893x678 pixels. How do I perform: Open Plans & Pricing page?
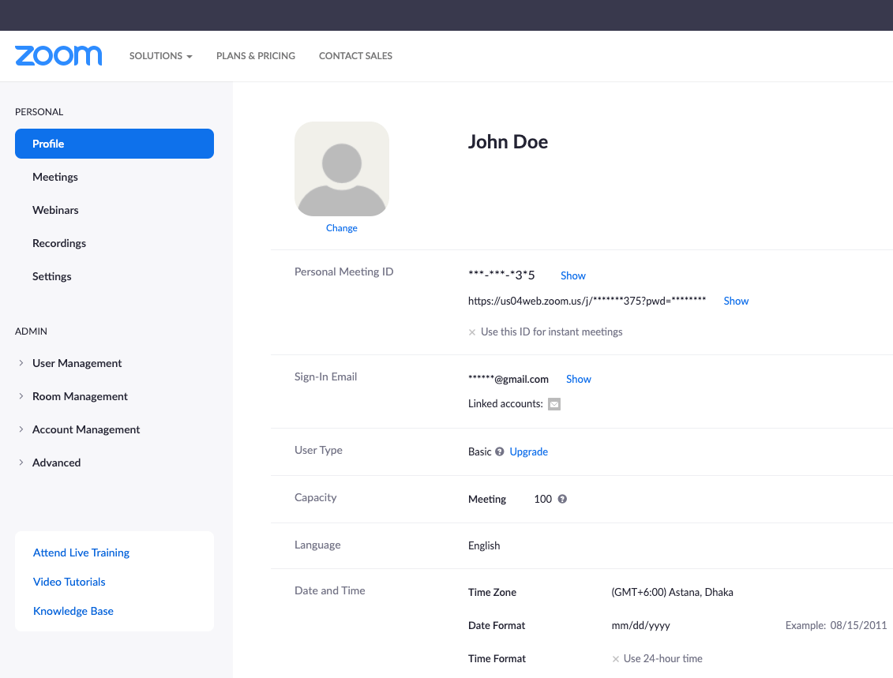point(256,56)
